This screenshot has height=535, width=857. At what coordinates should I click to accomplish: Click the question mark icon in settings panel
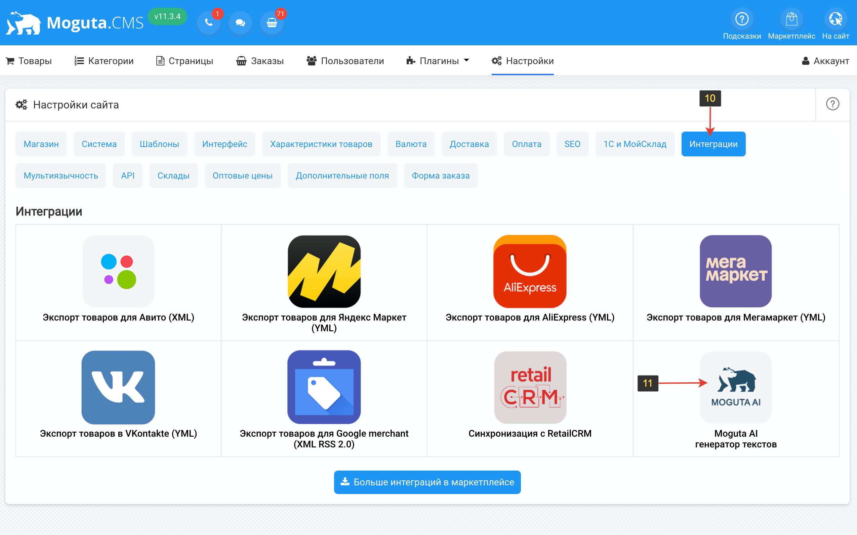pyautogui.click(x=832, y=104)
